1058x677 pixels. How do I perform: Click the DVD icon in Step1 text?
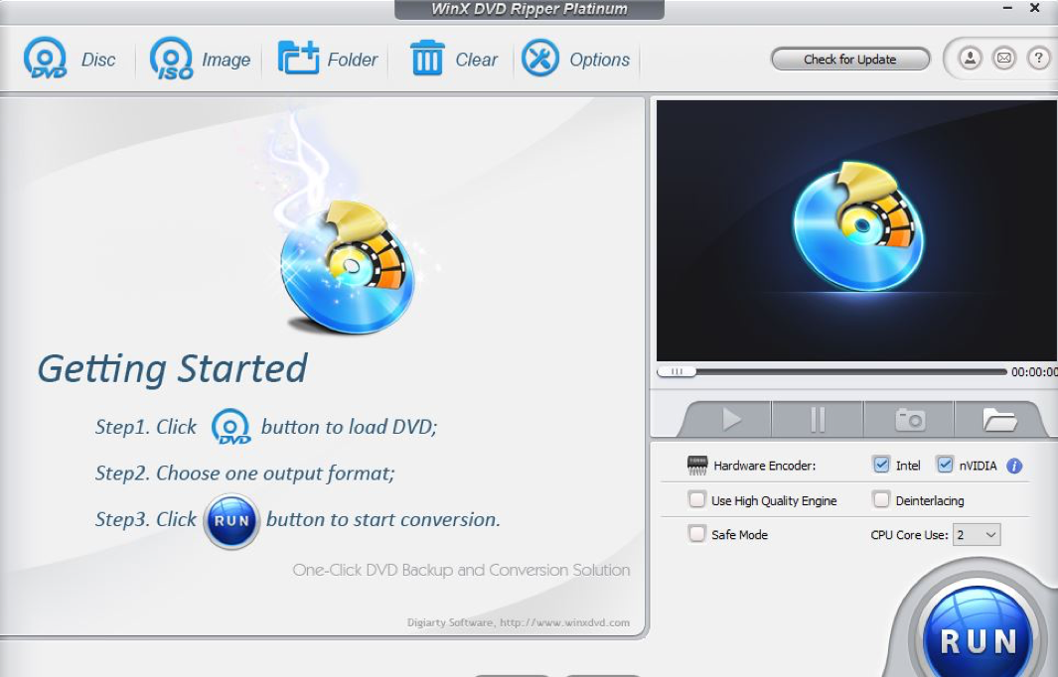click(x=230, y=427)
